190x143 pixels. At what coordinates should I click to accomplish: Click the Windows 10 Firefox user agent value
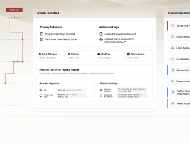tap(72, 96)
